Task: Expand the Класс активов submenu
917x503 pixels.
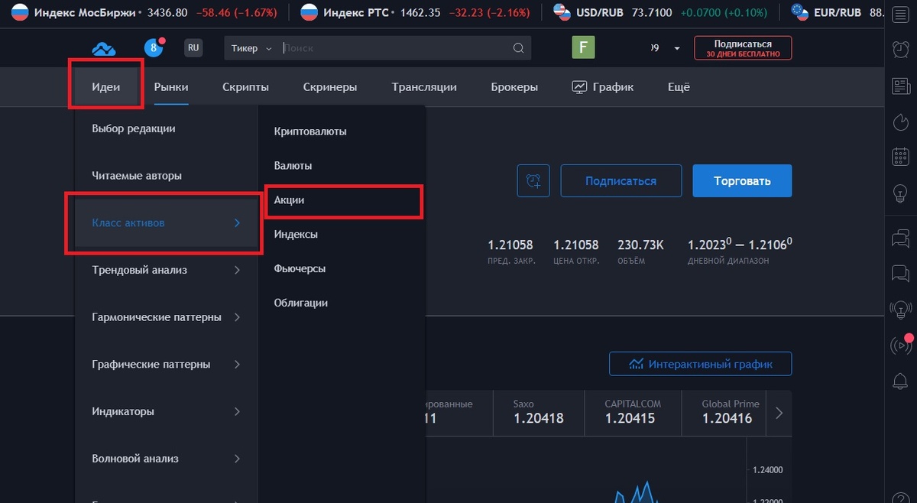Action: click(166, 223)
